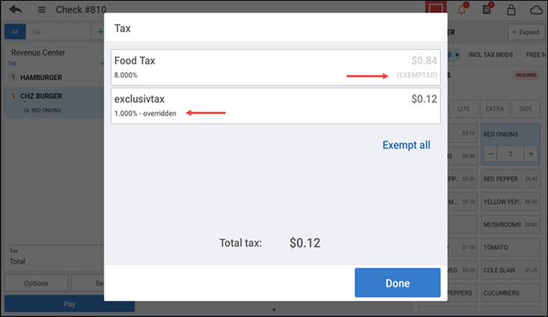
Task: Choose the SIDE modifier option
Action: coord(525,106)
